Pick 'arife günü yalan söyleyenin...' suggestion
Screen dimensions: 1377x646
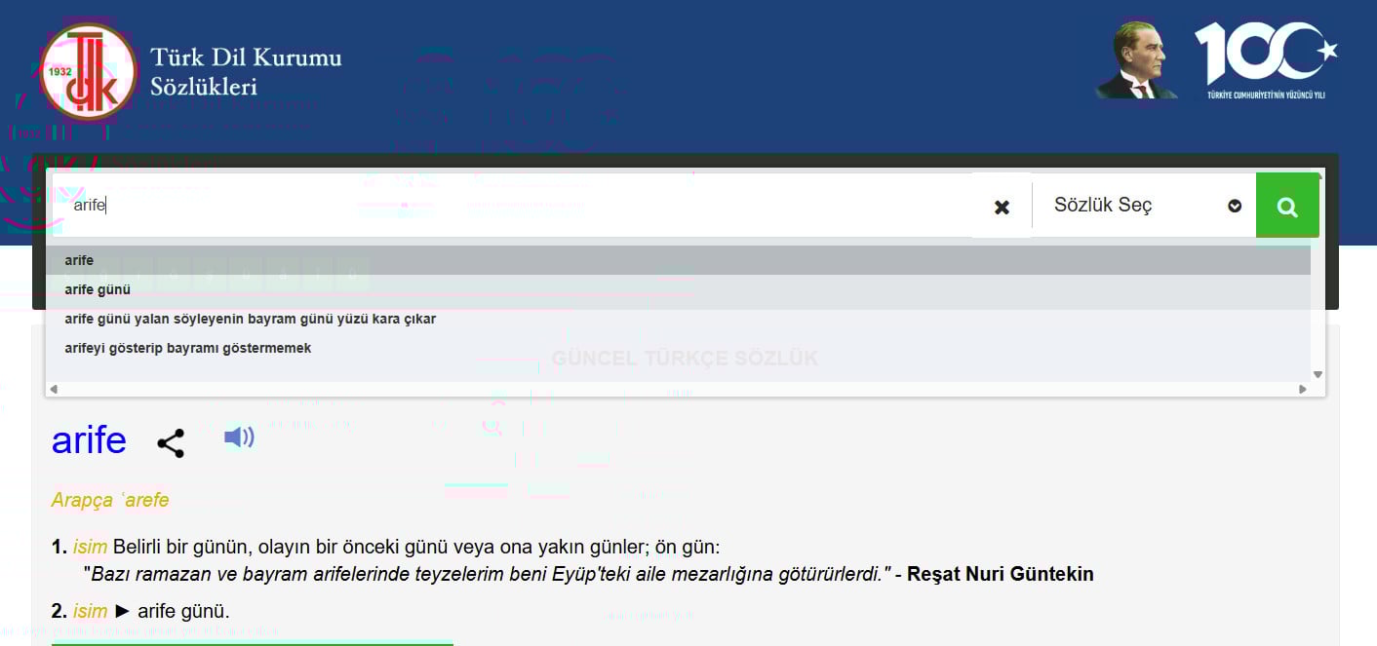[x=250, y=319]
